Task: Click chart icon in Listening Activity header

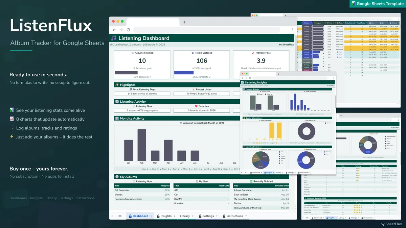Action: tap(117, 101)
